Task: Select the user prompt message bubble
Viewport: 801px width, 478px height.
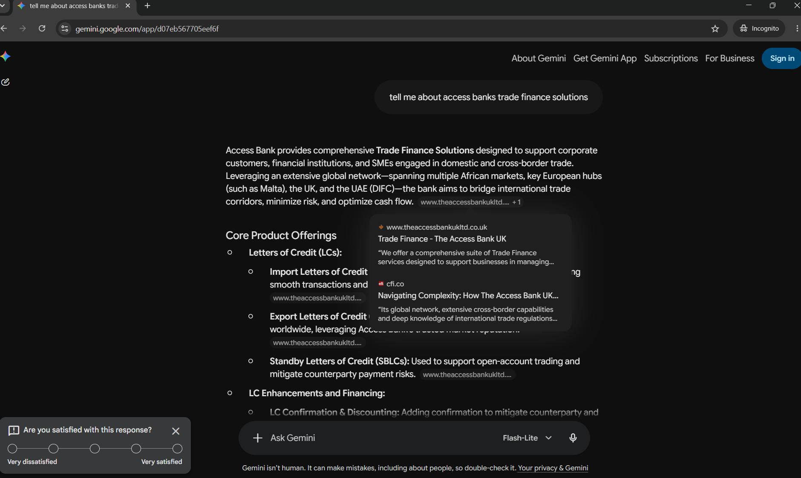Action: 488,97
